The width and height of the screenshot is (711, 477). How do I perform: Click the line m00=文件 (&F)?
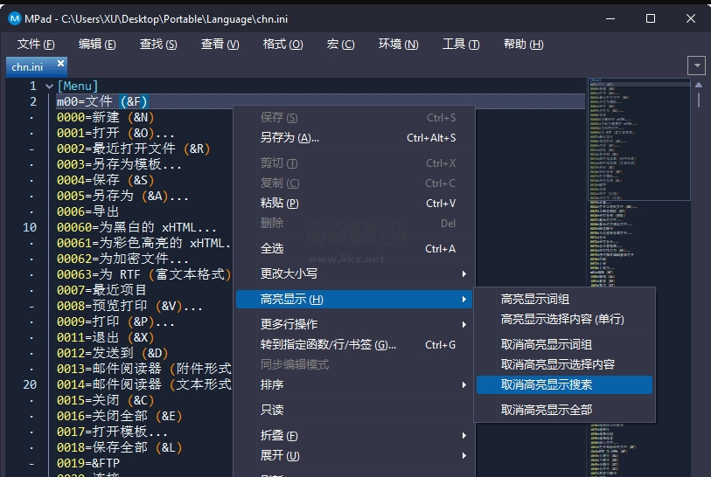pos(102,101)
